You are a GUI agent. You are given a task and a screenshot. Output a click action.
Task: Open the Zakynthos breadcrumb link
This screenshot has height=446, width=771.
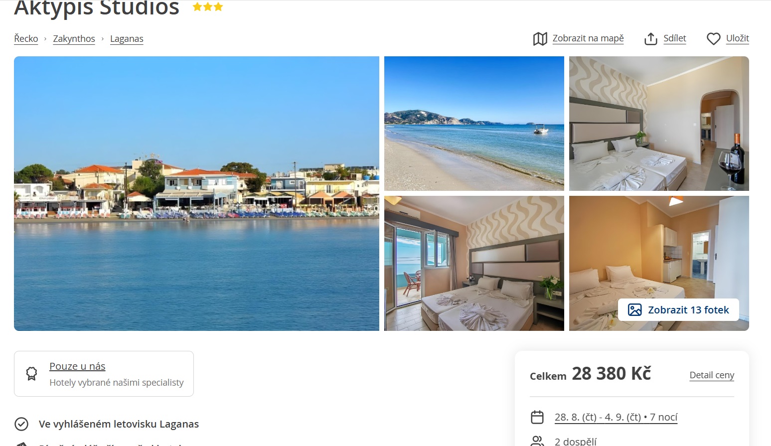[74, 39]
